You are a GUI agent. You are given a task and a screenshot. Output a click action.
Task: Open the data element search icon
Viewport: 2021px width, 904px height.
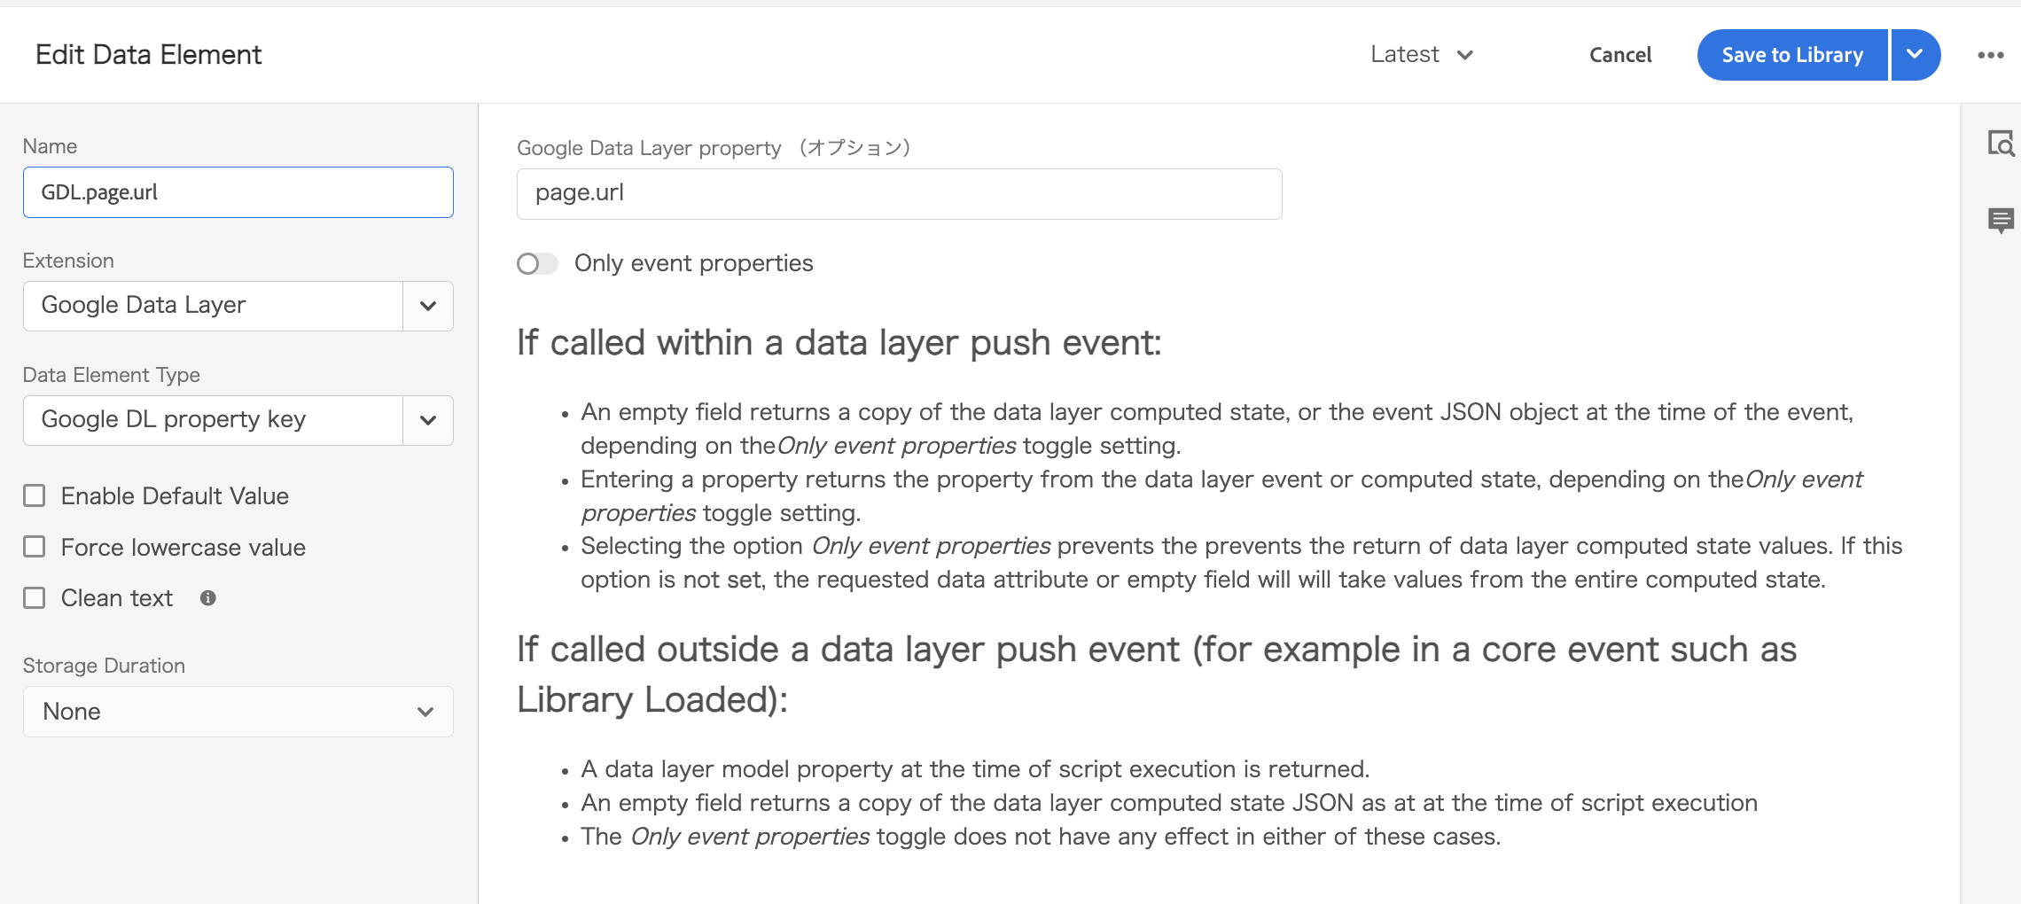click(x=2001, y=144)
